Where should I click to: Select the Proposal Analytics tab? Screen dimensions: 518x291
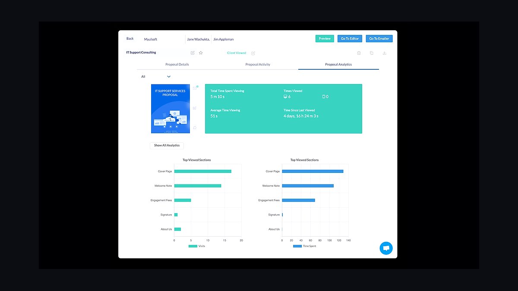338,64
